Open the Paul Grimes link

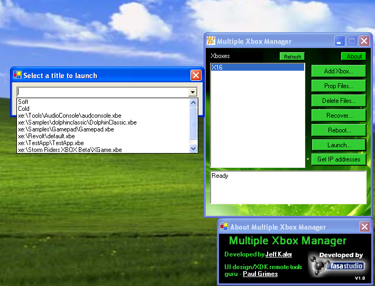tap(260, 274)
